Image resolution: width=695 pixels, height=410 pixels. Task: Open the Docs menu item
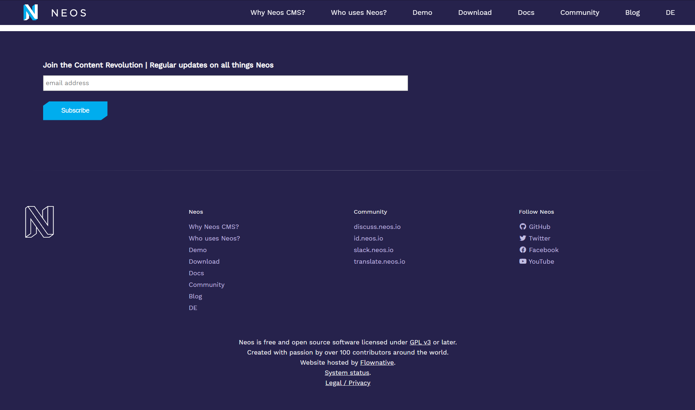click(x=526, y=12)
